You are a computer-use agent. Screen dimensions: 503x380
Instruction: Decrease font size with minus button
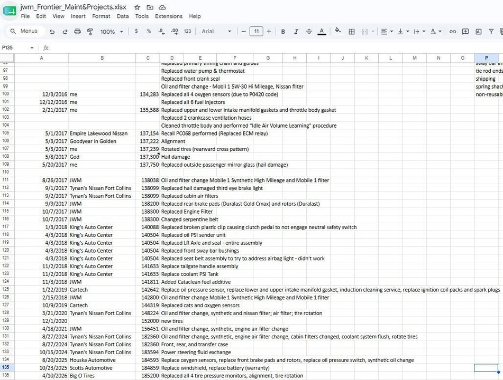[243, 31]
